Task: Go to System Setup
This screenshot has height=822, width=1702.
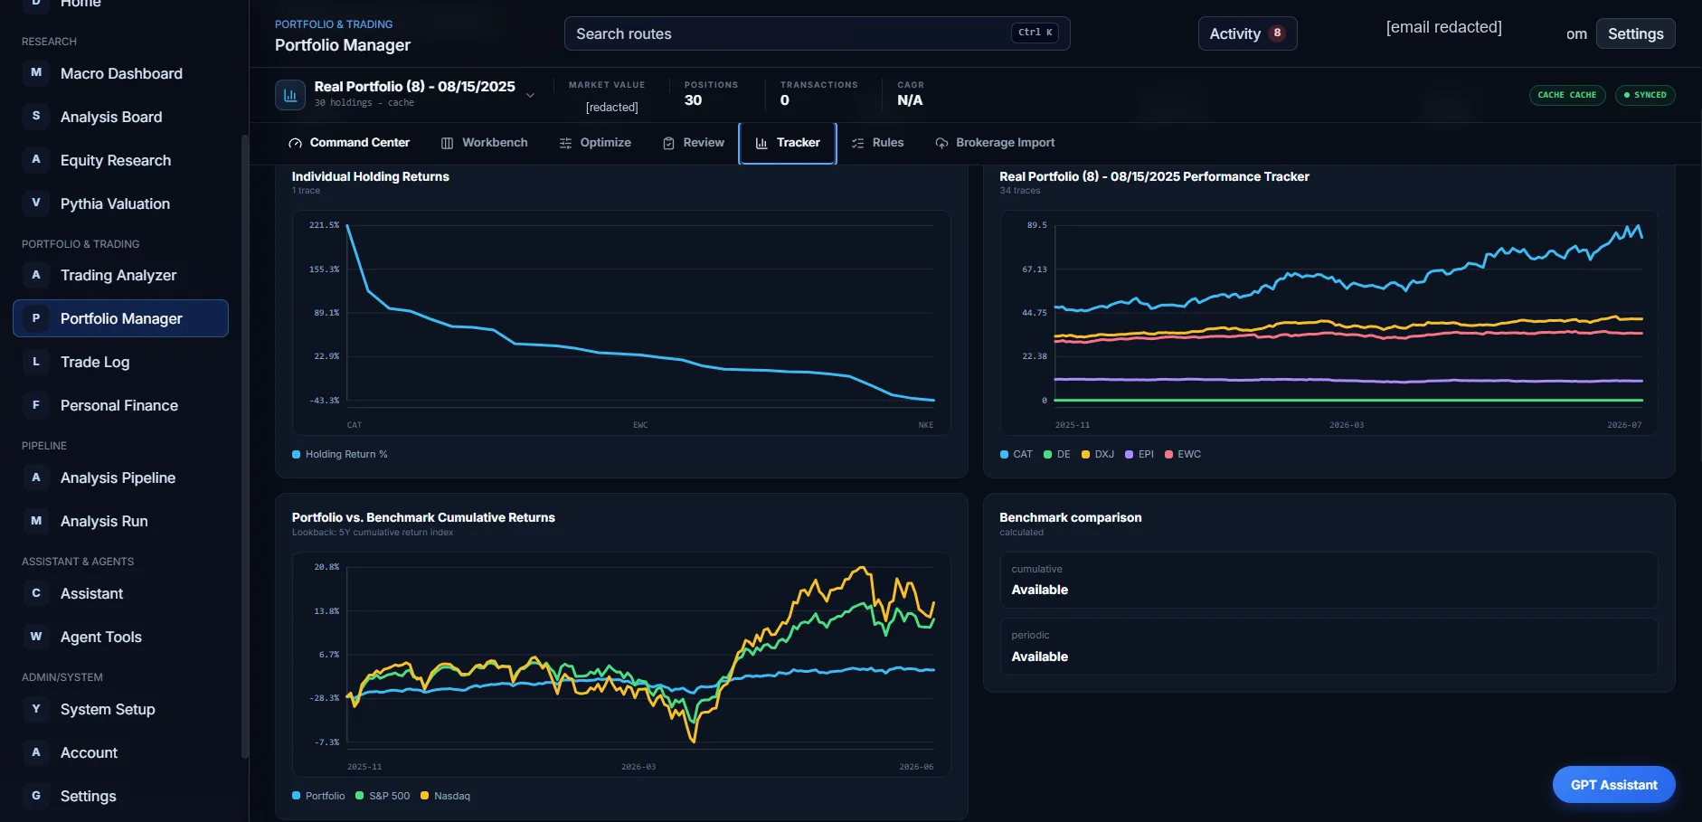Action: click(121, 709)
